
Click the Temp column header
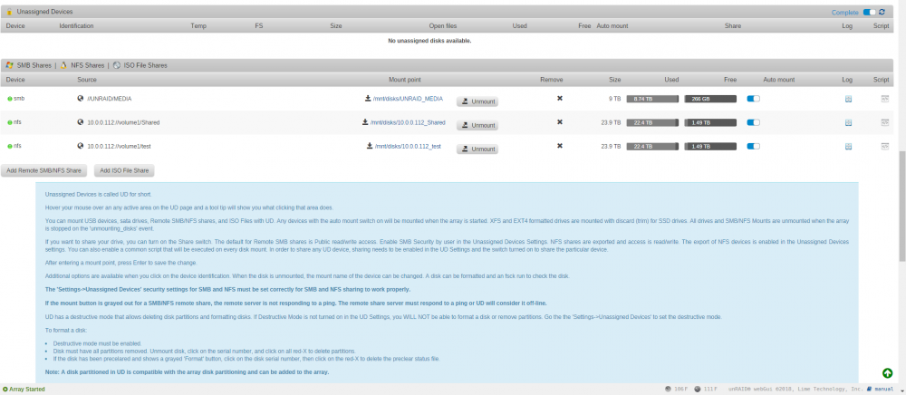pyautogui.click(x=198, y=26)
